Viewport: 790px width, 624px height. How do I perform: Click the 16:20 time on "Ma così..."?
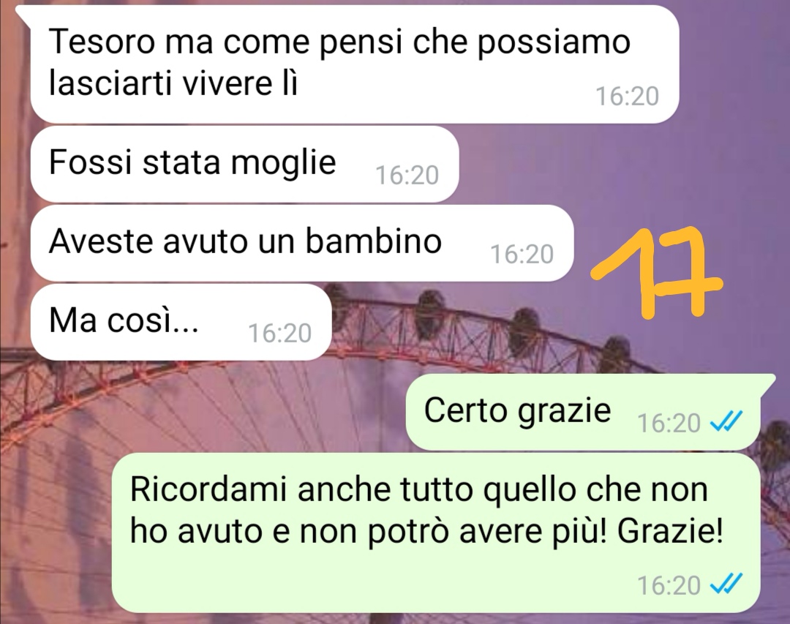click(280, 333)
